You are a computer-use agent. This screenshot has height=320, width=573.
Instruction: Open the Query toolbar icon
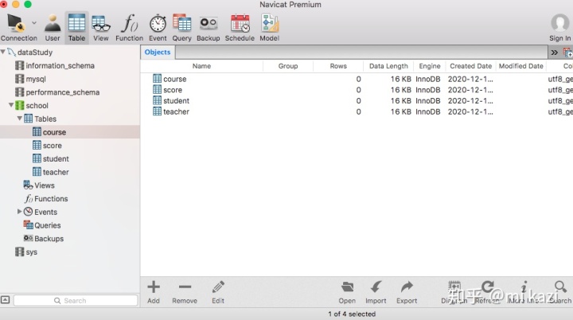click(x=182, y=27)
